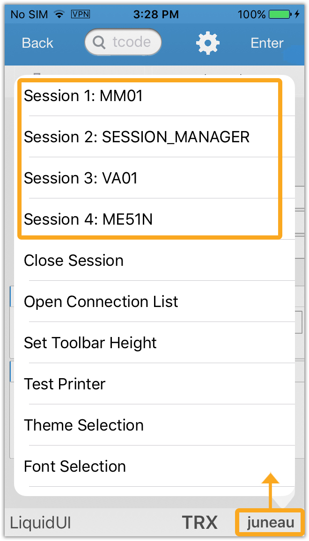Tap the Wi-Fi status icon

coord(59,15)
